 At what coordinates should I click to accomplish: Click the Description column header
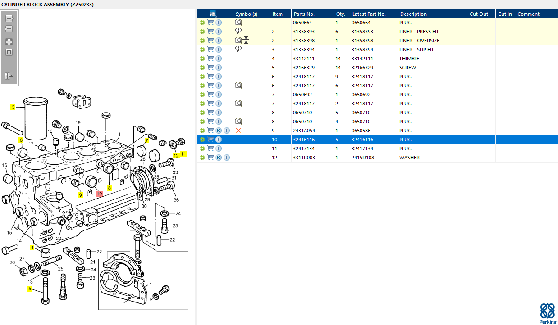click(x=432, y=14)
